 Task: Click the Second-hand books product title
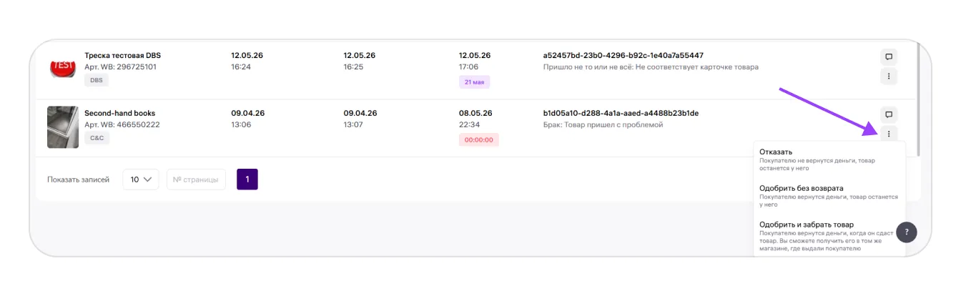pos(119,113)
